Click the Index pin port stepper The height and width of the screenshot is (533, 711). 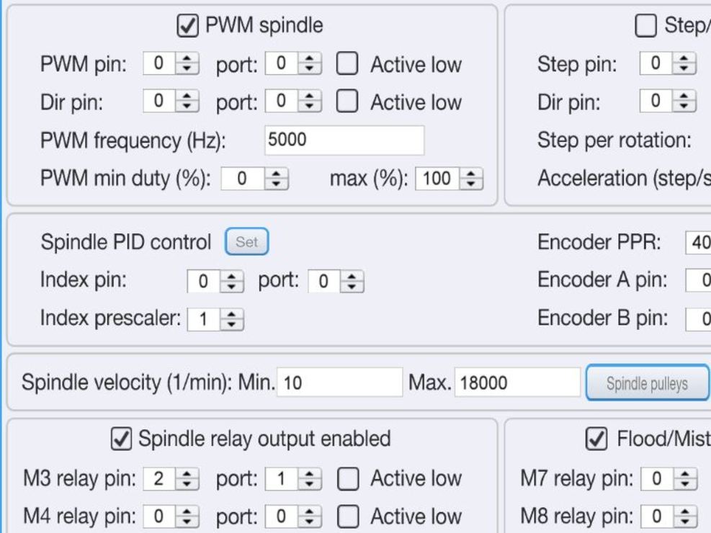pos(336,282)
